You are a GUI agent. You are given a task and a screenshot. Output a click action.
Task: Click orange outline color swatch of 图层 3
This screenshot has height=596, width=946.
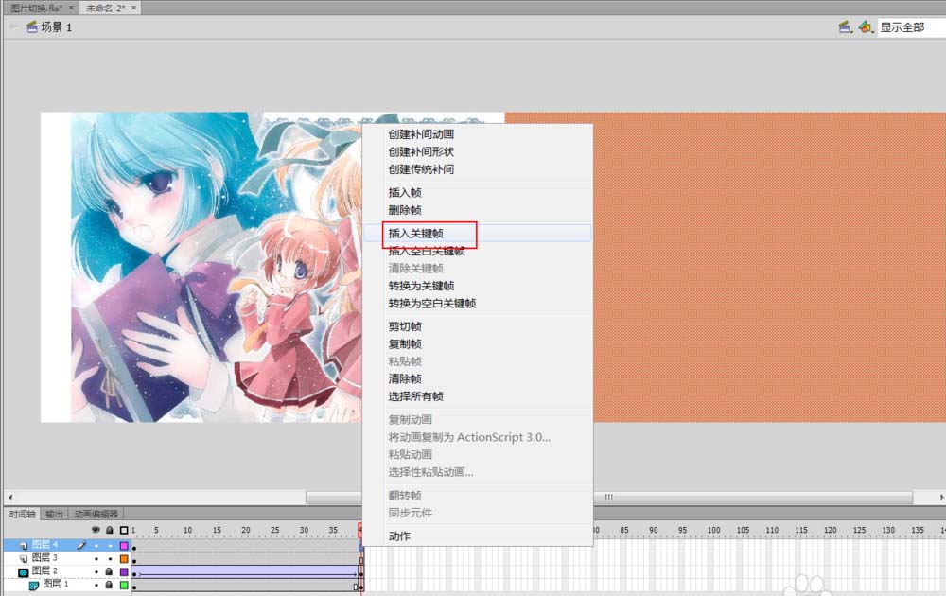pos(124,558)
